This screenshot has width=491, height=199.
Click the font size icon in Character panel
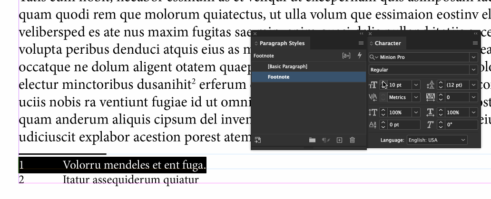click(373, 85)
